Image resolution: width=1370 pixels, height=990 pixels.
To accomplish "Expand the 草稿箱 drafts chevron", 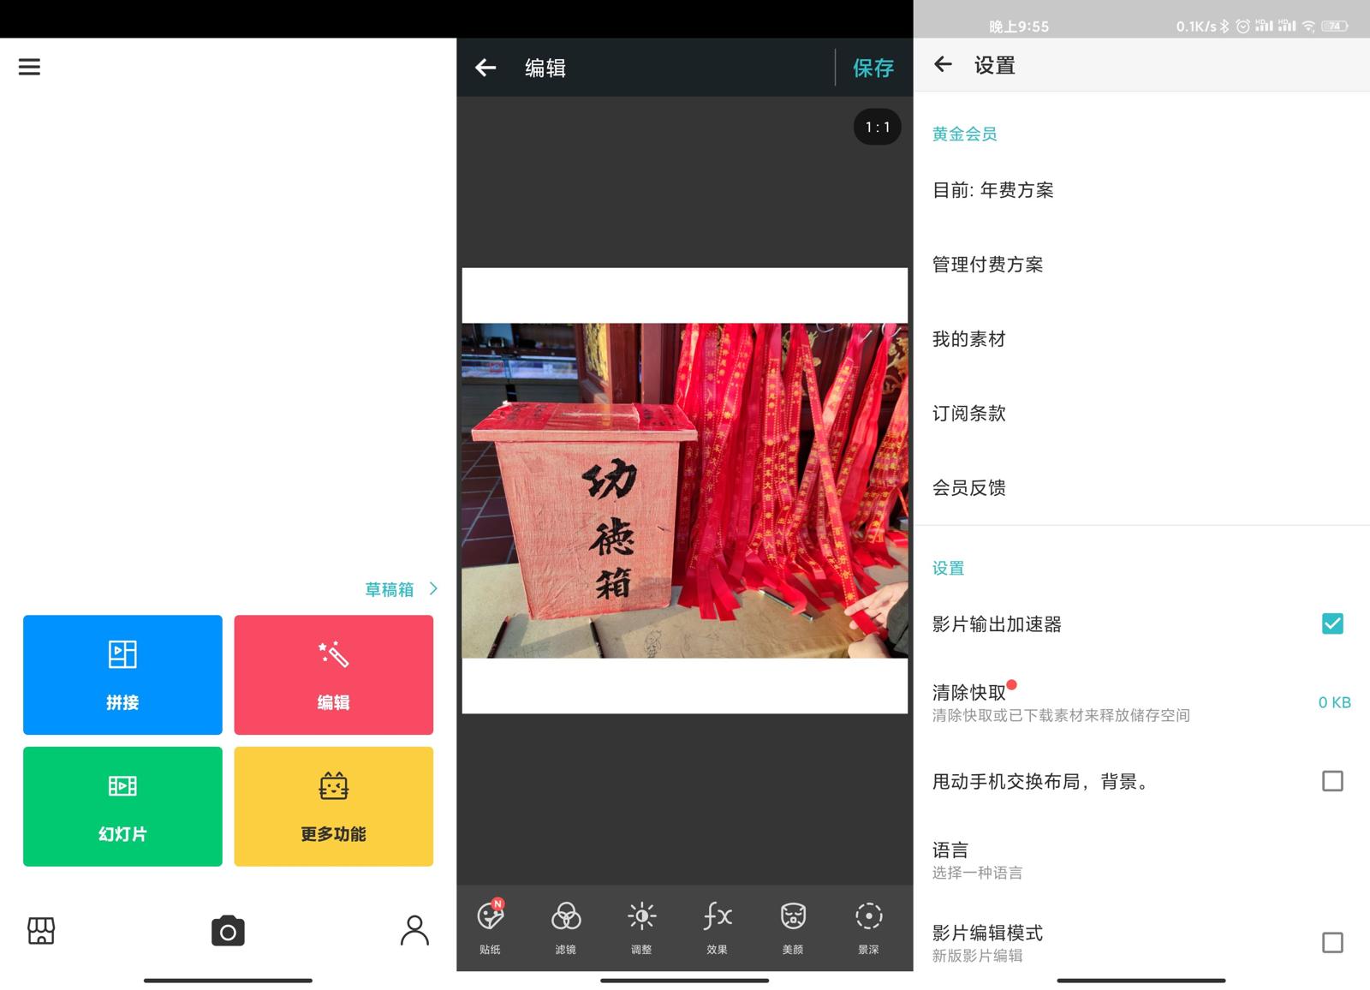I will point(434,588).
